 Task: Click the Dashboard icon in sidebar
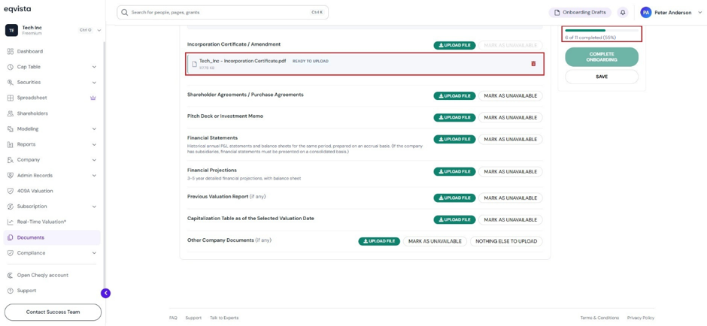11,51
